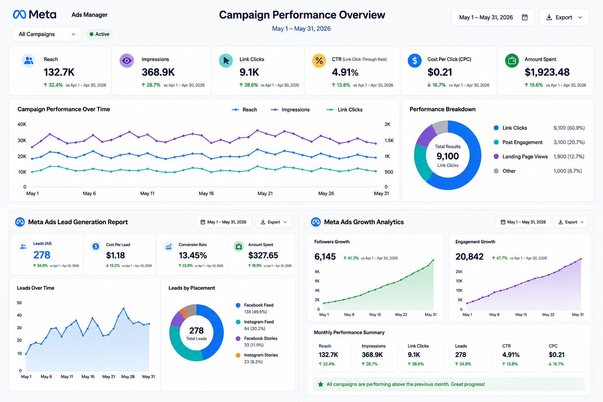Click the 13.45% Conversion Rate value

point(193,256)
